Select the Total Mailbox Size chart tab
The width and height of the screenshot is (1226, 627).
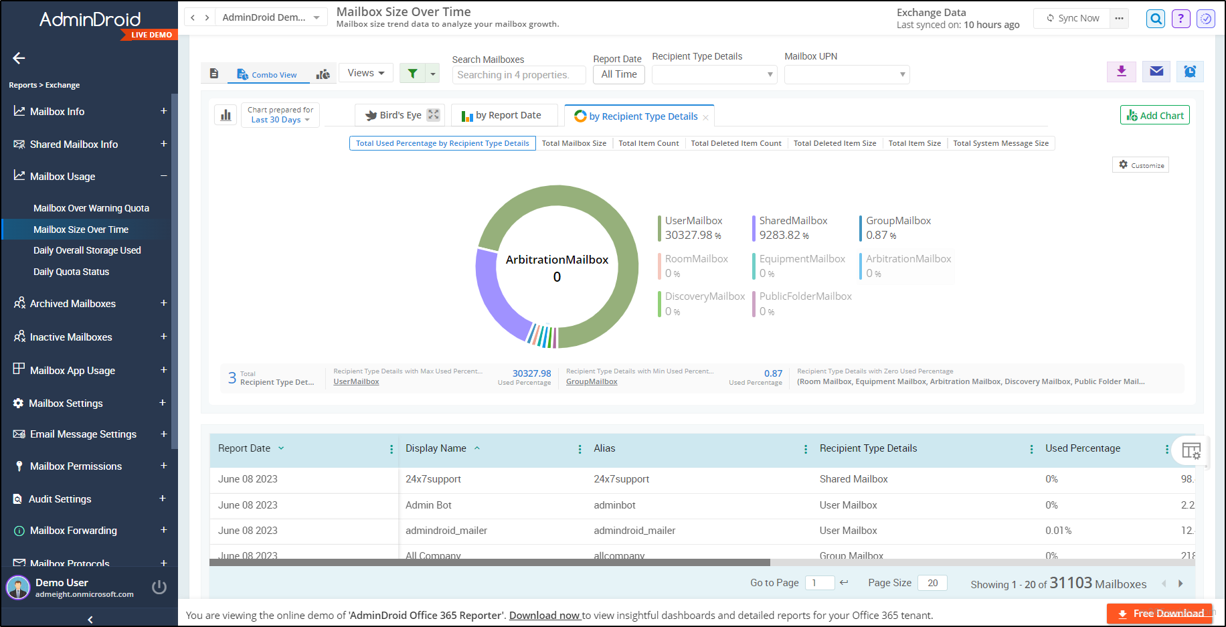pyautogui.click(x=574, y=143)
